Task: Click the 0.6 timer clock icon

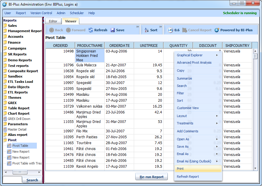Action: [x=170, y=30]
